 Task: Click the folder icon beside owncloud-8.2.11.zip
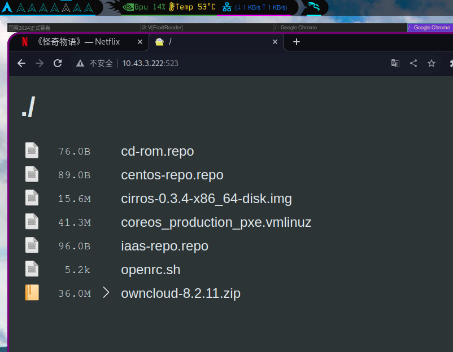click(x=32, y=293)
